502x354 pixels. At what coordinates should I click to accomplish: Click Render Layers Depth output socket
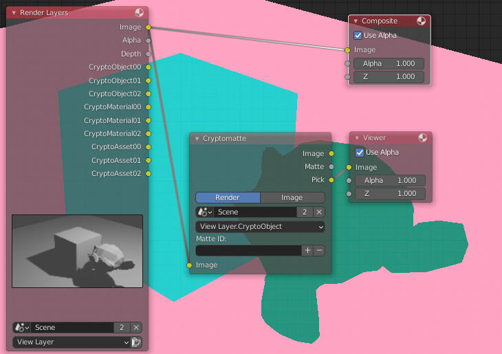tap(149, 54)
